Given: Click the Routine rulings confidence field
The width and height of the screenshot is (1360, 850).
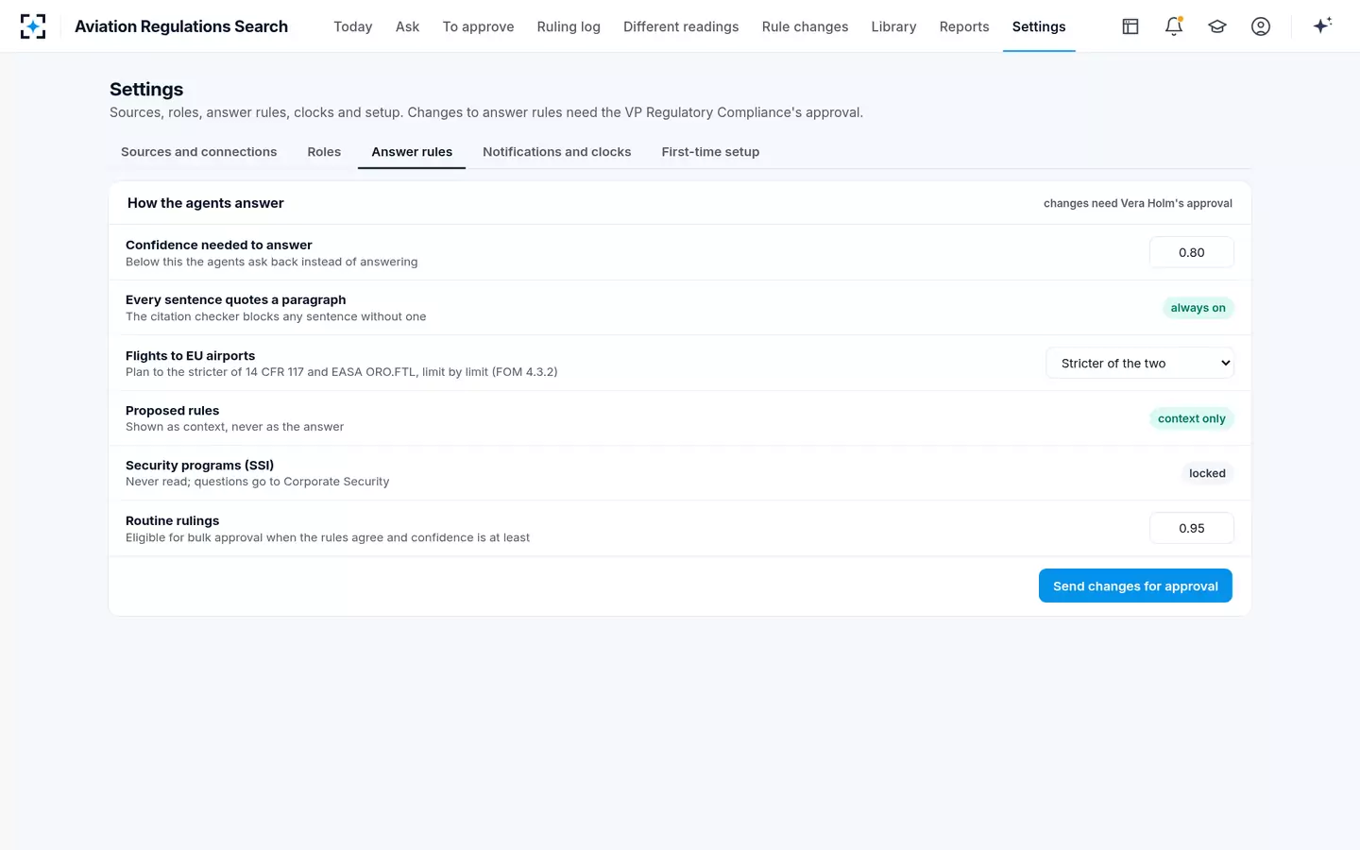Looking at the screenshot, I should coord(1192,528).
